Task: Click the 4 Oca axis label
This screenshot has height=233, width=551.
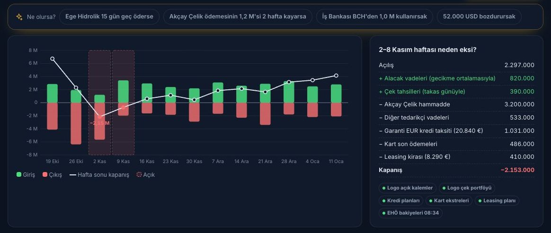Action: (312, 162)
